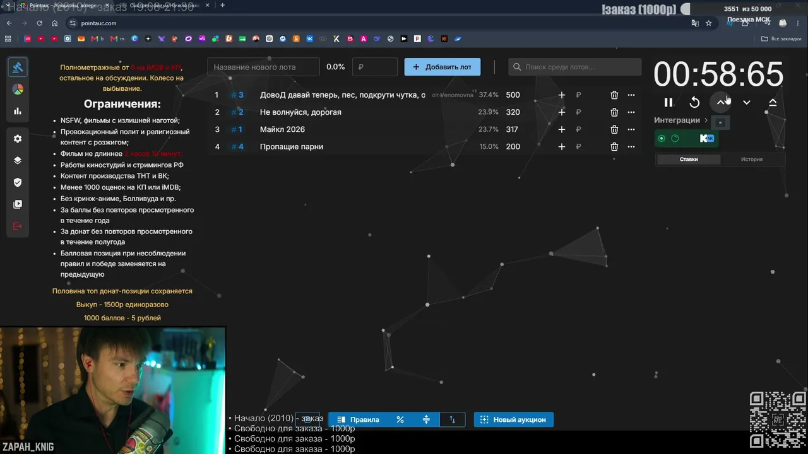The image size is (808, 454).
Task: Click the red logout icon in sidebar
Action: pyautogui.click(x=18, y=226)
